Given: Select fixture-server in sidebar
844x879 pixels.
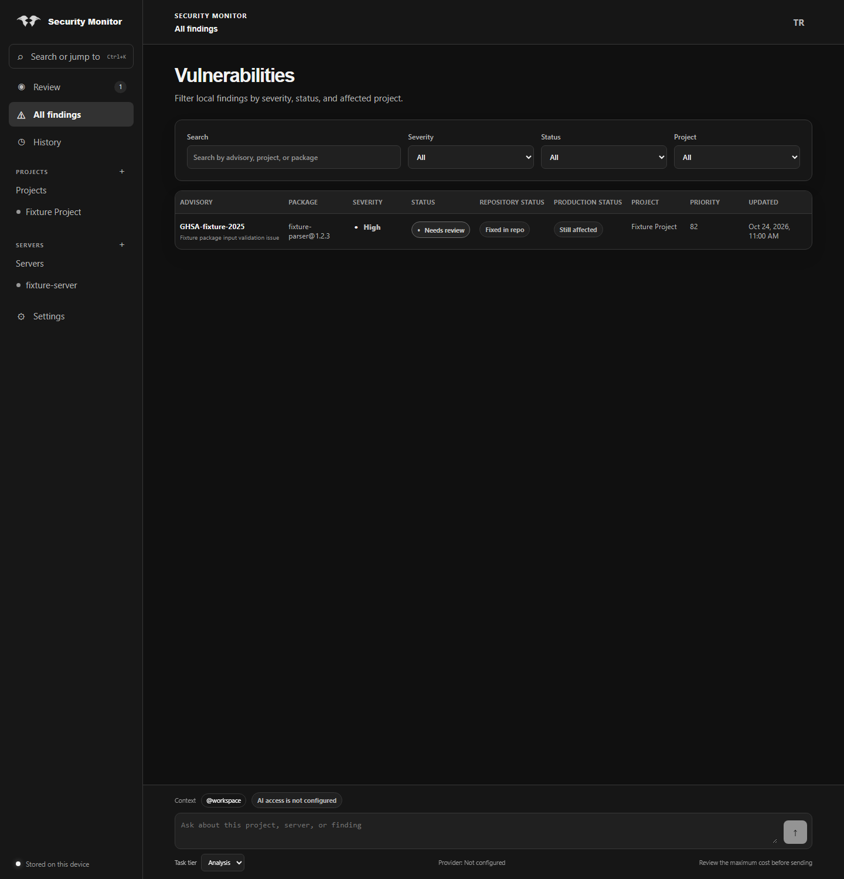Looking at the screenshot, I should click(52, 285).
